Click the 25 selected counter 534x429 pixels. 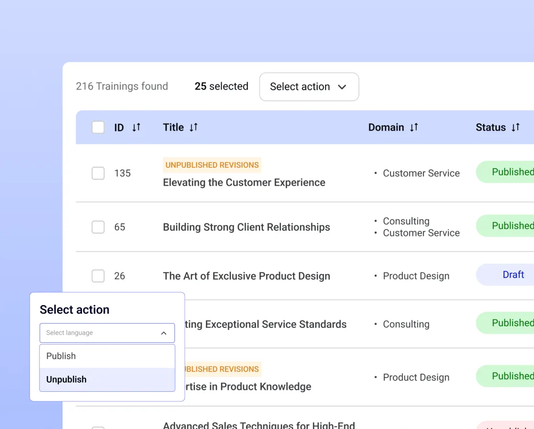pyautogui.click(x=221, y=86)
